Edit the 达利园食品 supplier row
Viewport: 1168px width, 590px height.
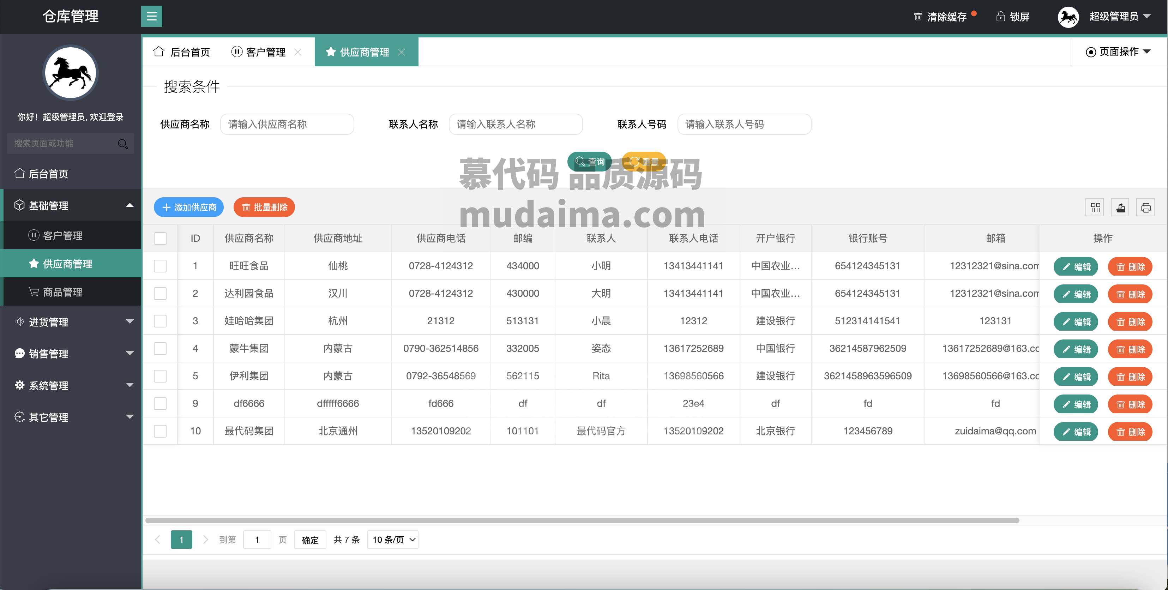1076,294
